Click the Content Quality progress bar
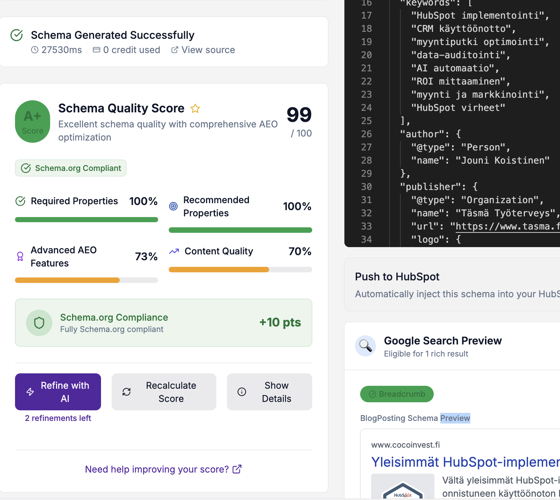The width and height of the screenshot is (560, 500). pos(240,270)
